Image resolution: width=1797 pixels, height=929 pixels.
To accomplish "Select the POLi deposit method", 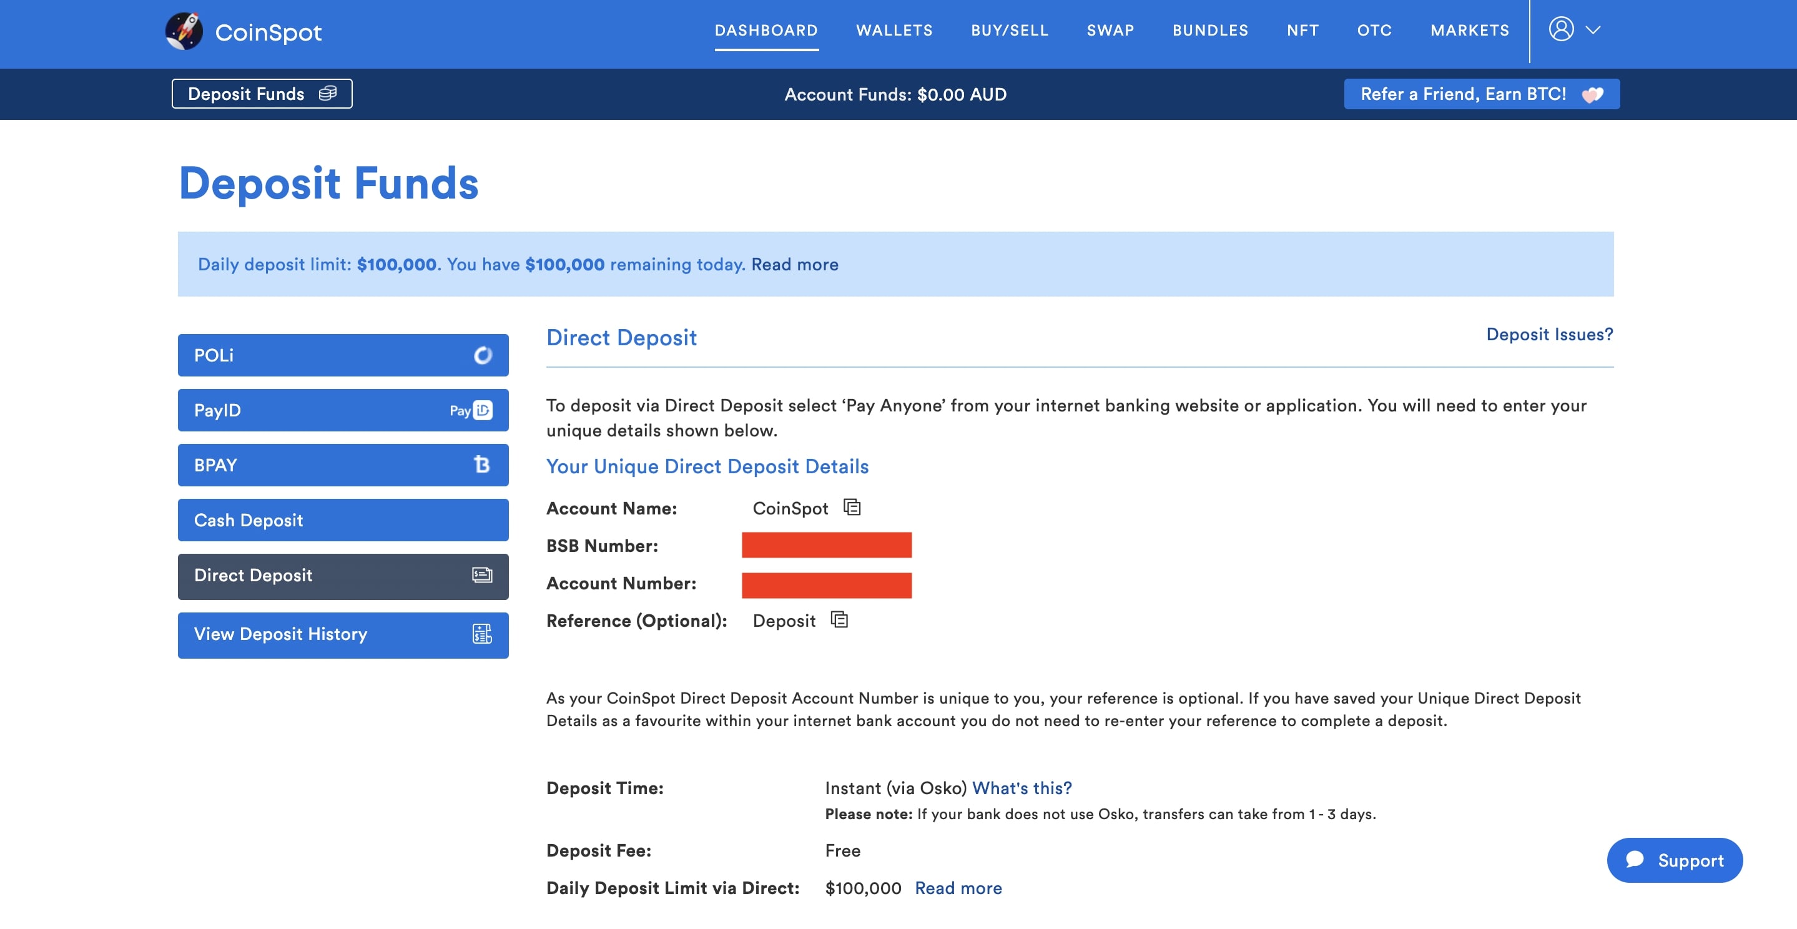I will point(343,355).
